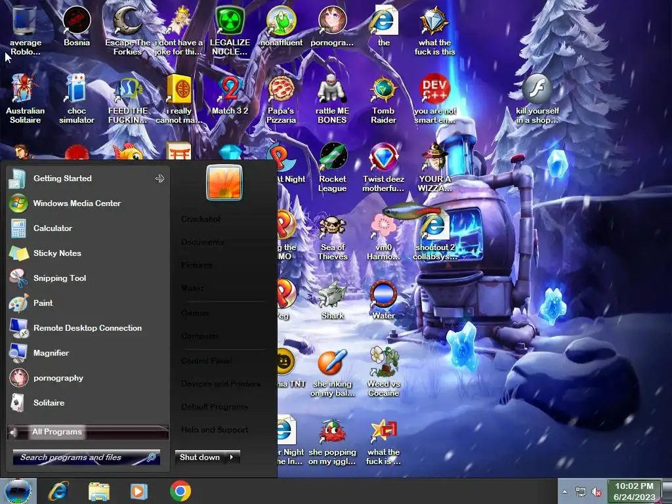Viewport: 672px width, 504px height.
Task: Open Control Panel
Action: point(206,361)
